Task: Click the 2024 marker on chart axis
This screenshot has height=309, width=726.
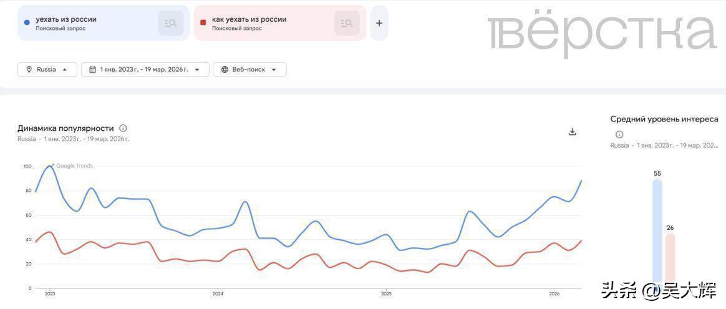Action: point(218,293)
